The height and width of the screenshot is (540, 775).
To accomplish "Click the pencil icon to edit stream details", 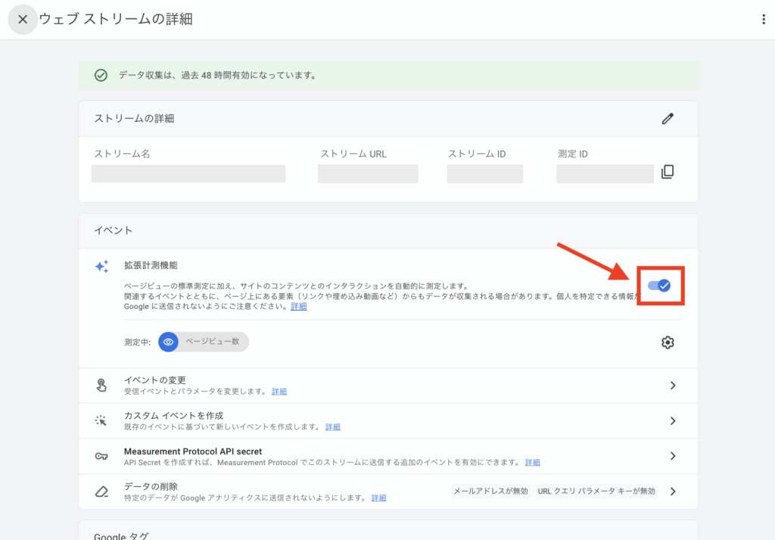I will coord(667,118).
